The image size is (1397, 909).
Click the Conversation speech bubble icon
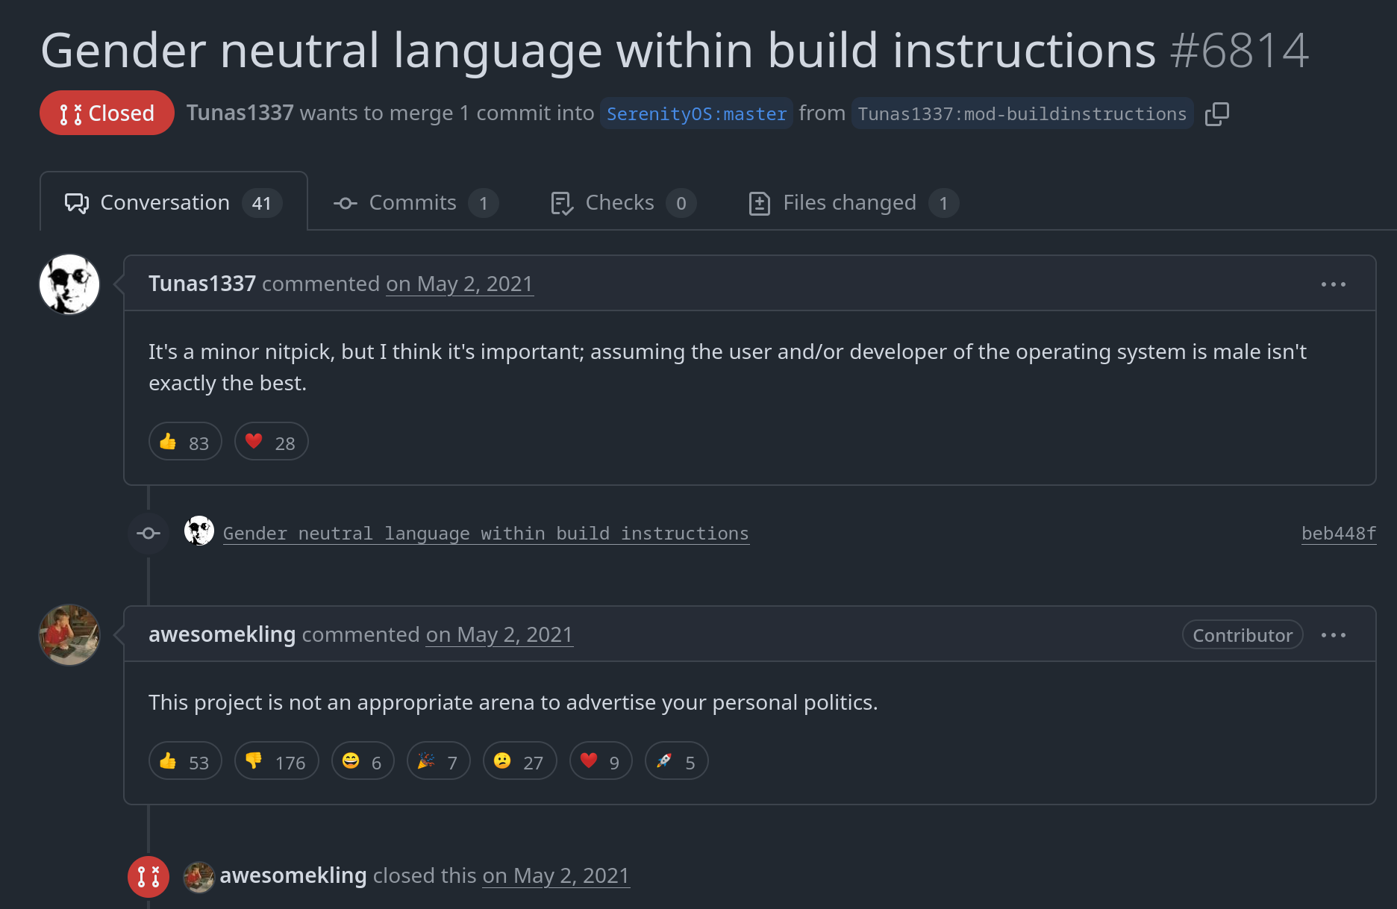coord(77,202)
